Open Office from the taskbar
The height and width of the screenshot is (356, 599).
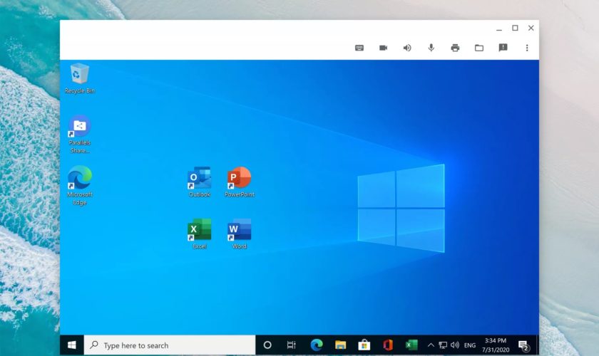pos(388,345)
